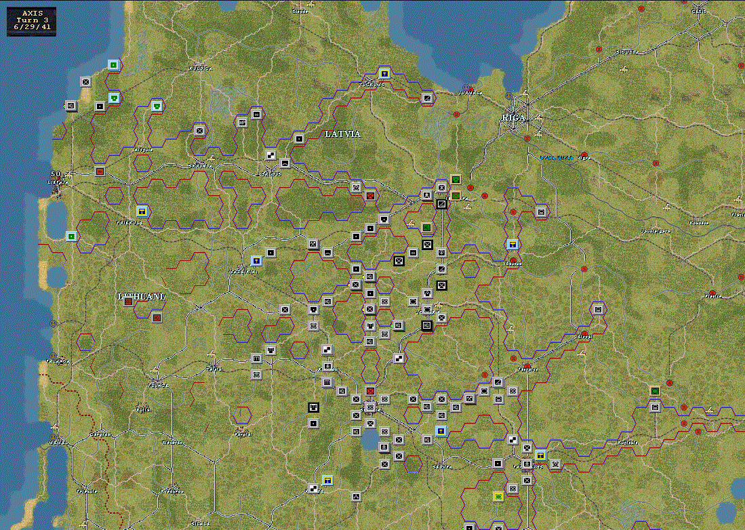Click the Axis Turn 3 date info box

coord(32,22)
